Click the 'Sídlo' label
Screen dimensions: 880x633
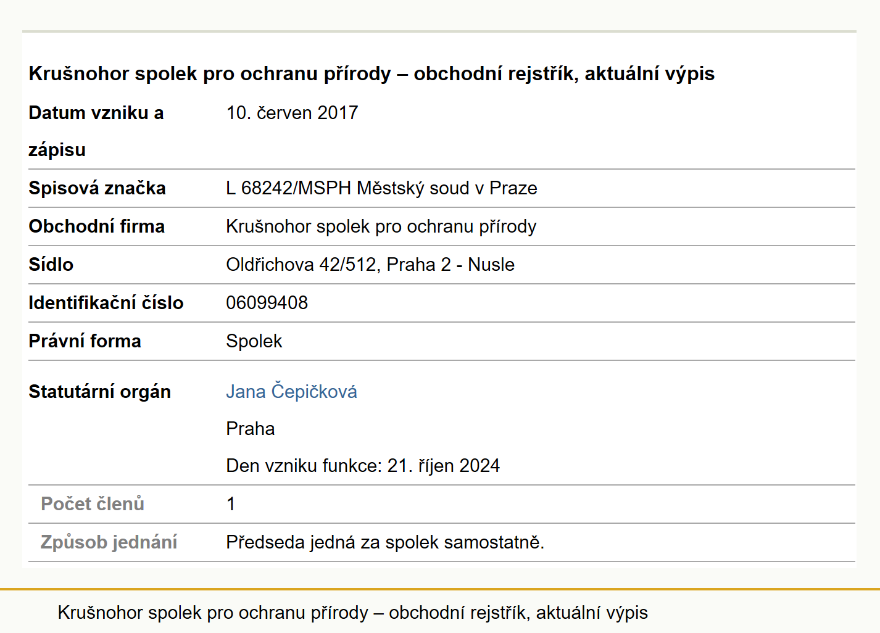51,265
